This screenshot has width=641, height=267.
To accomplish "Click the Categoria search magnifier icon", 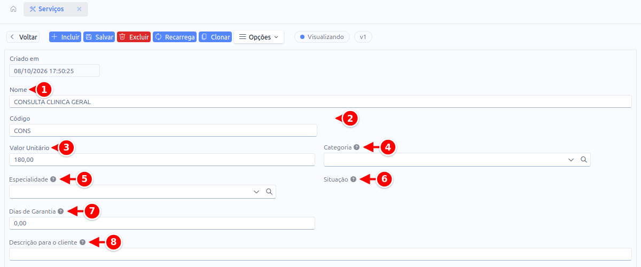I will [x=584, y=160].
